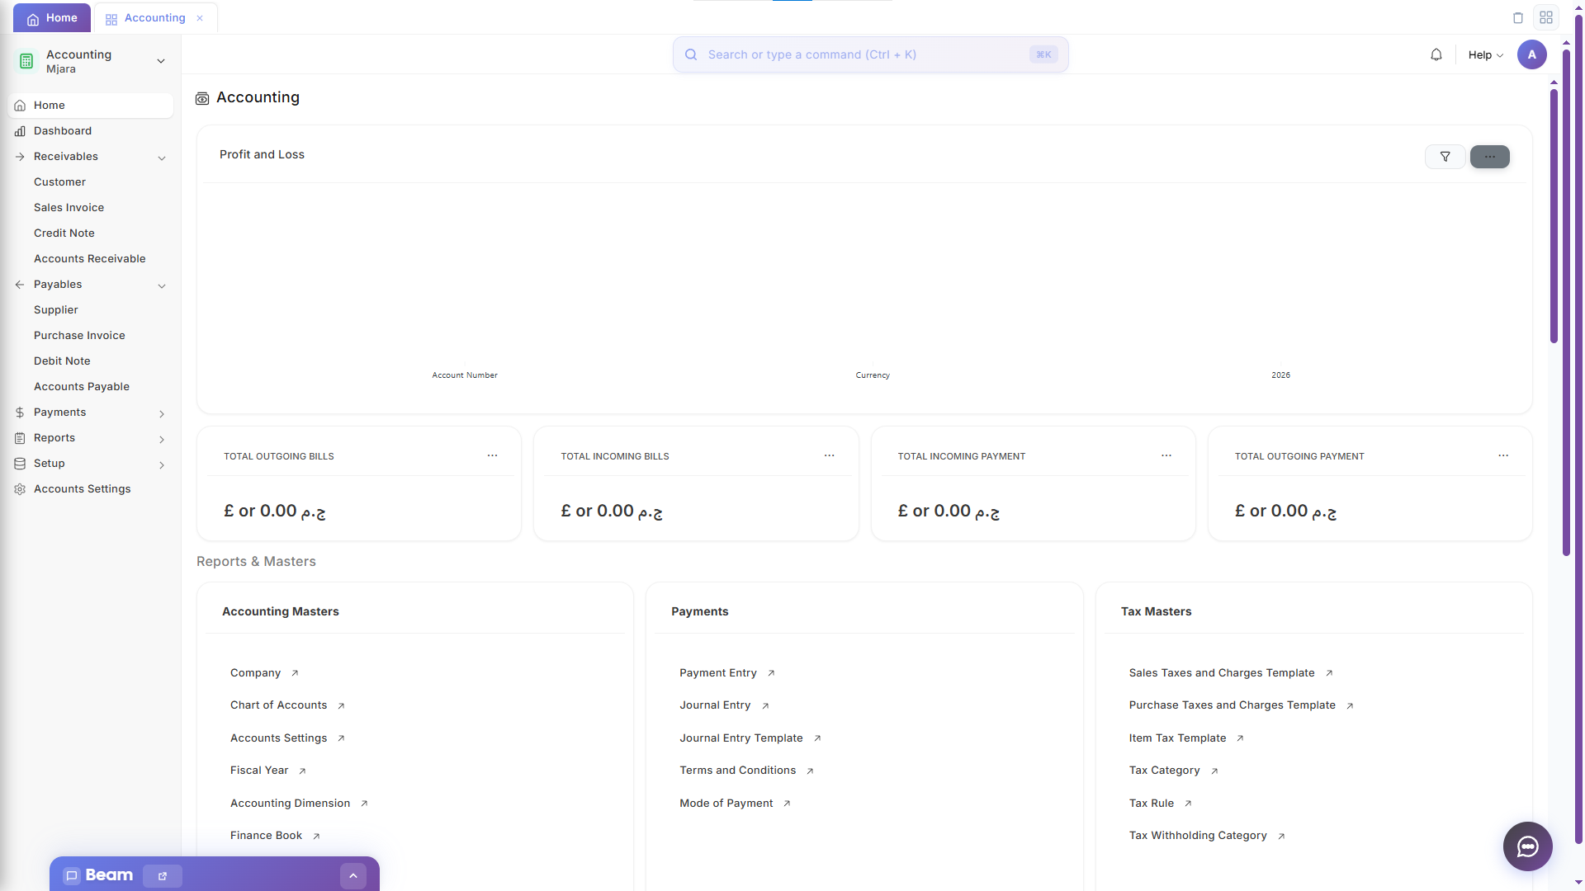This screenshot has height=891, width=1585.
Task: Collapse the Accounting Mjara workspace chevron
Action: pos(161,61)
